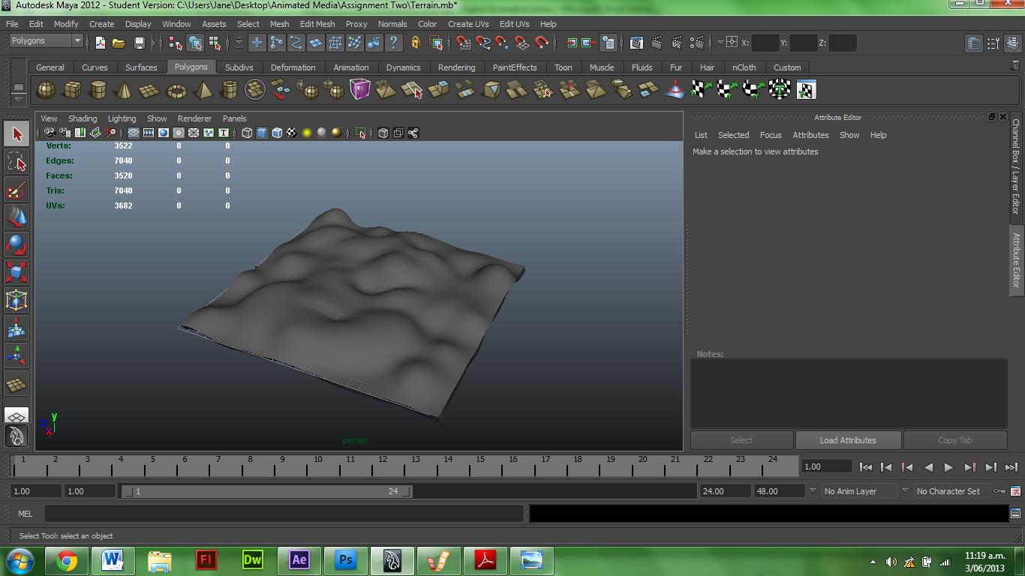Image resolution: width=1025 pixels, height=576 pixels.
Task: Click the Load Attributes button
Action: [x=848, y=440]
